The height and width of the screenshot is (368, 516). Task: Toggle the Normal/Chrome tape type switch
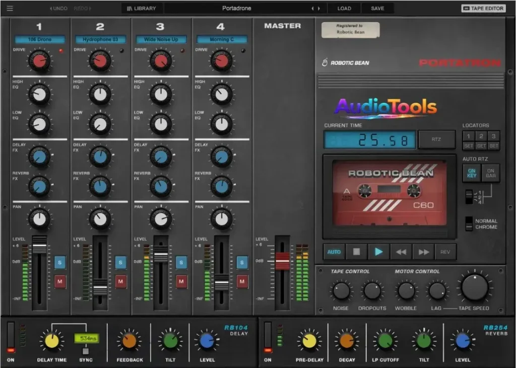coord(469,224)
